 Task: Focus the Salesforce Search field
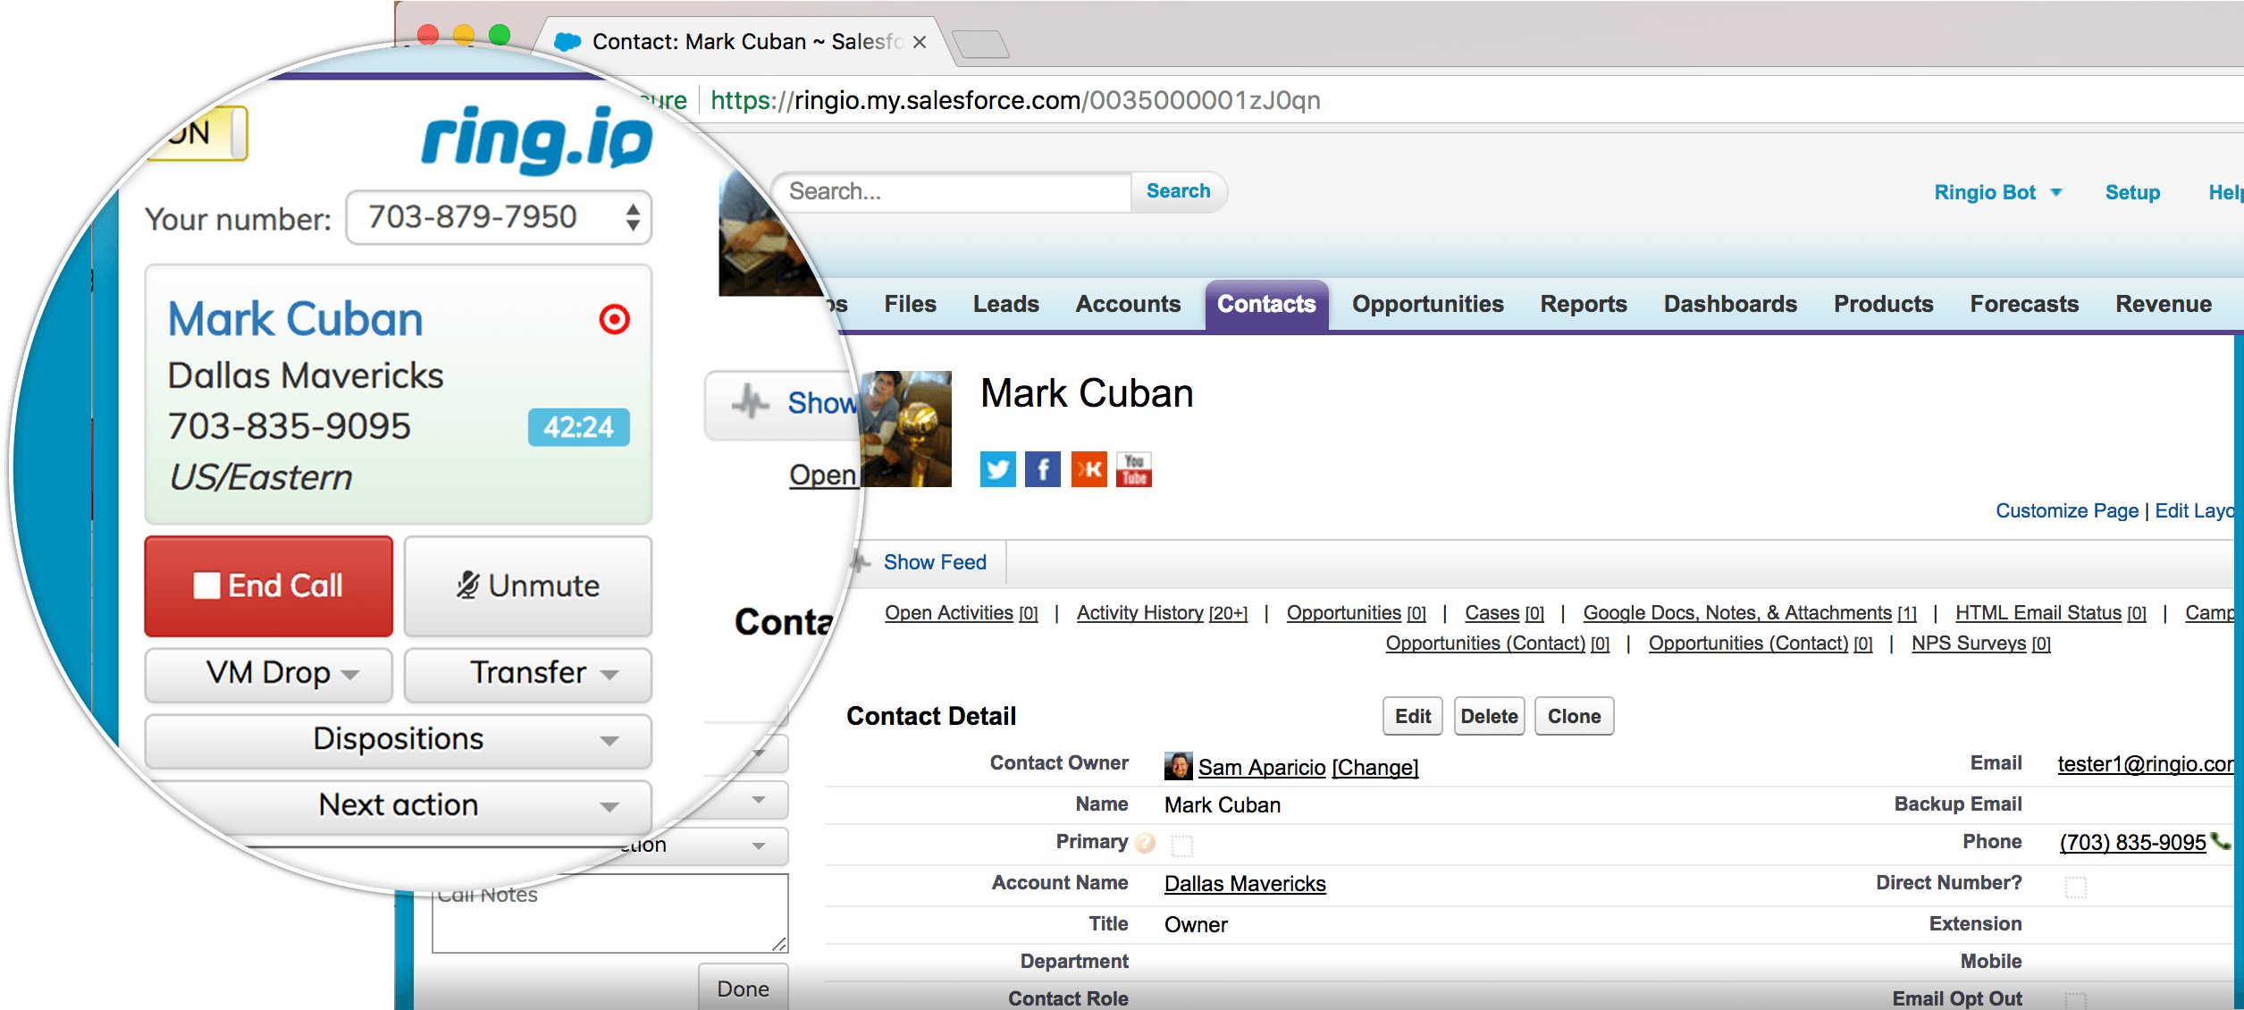coord(954,191)
